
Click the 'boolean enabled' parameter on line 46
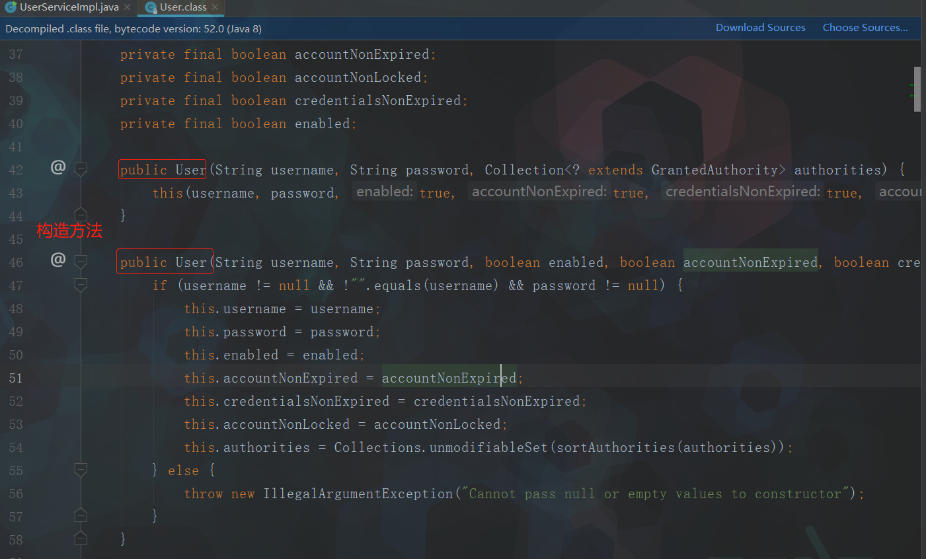click(544, 262)
